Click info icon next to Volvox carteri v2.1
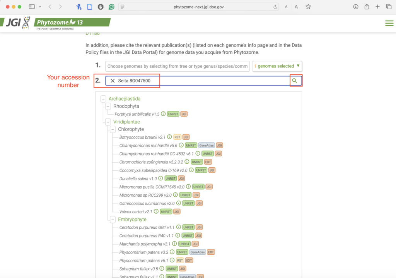 (x=156, y=211)
